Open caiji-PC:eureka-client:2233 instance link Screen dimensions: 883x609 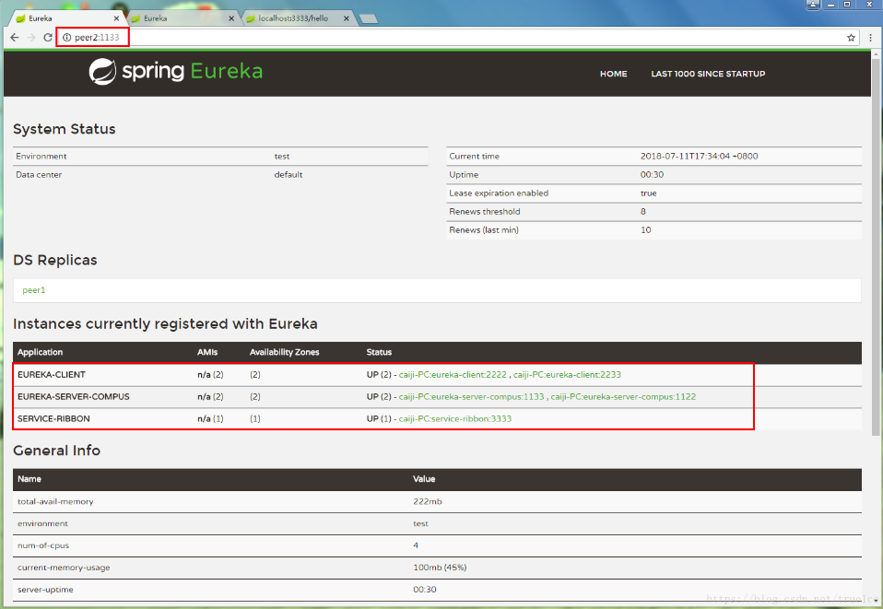click(567, 375)
